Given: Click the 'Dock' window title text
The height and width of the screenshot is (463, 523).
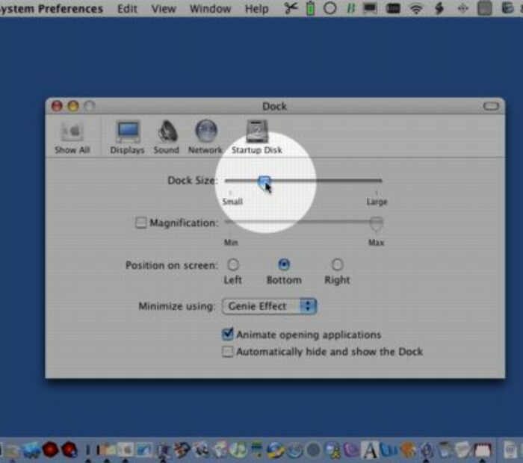Looking at the screenshot, I should [274, 106].
